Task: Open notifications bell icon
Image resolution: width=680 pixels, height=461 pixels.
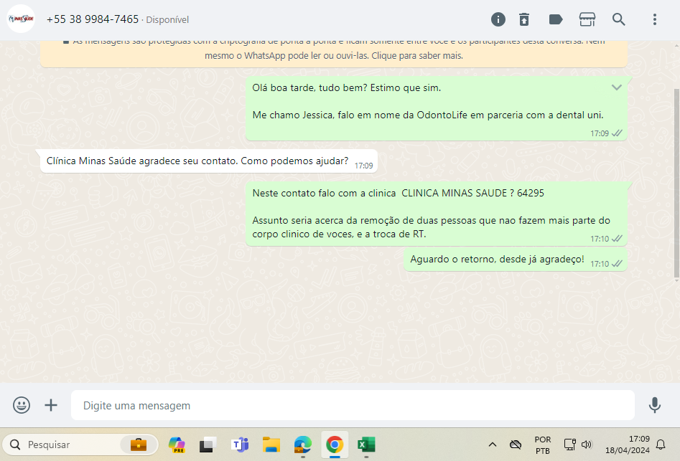Action: (661, 445)
